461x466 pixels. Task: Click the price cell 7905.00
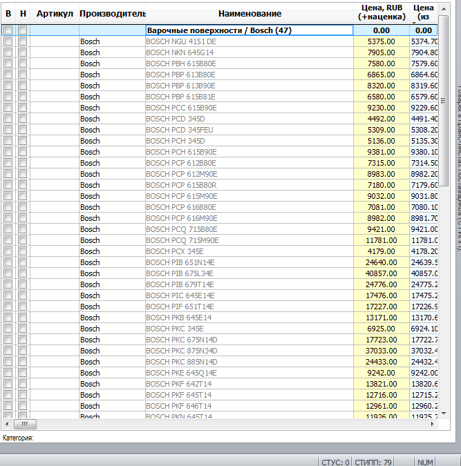(x=382, y=52)
